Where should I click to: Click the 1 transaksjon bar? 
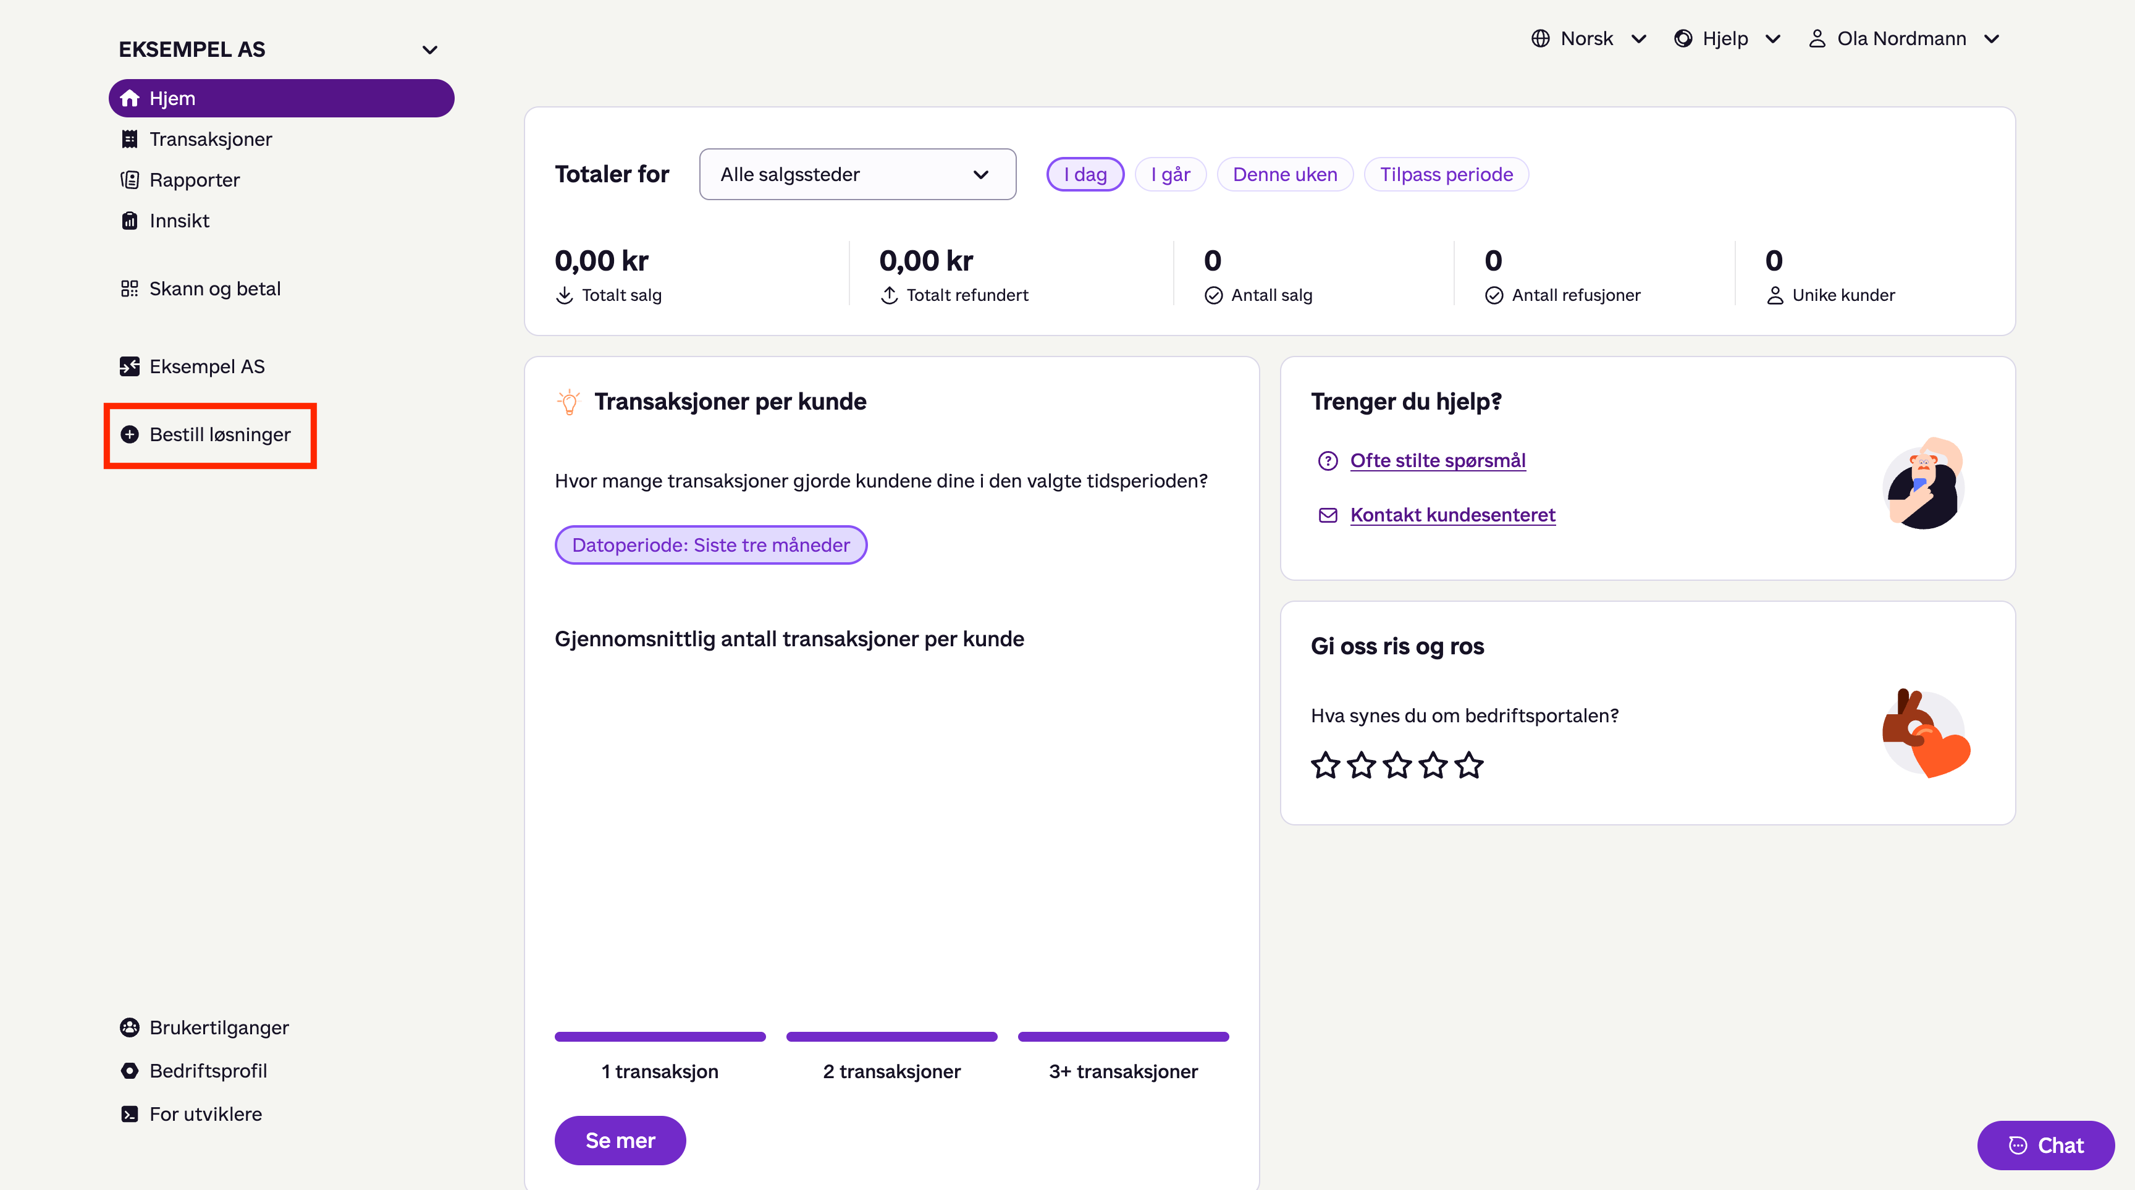coord(660,1037)
